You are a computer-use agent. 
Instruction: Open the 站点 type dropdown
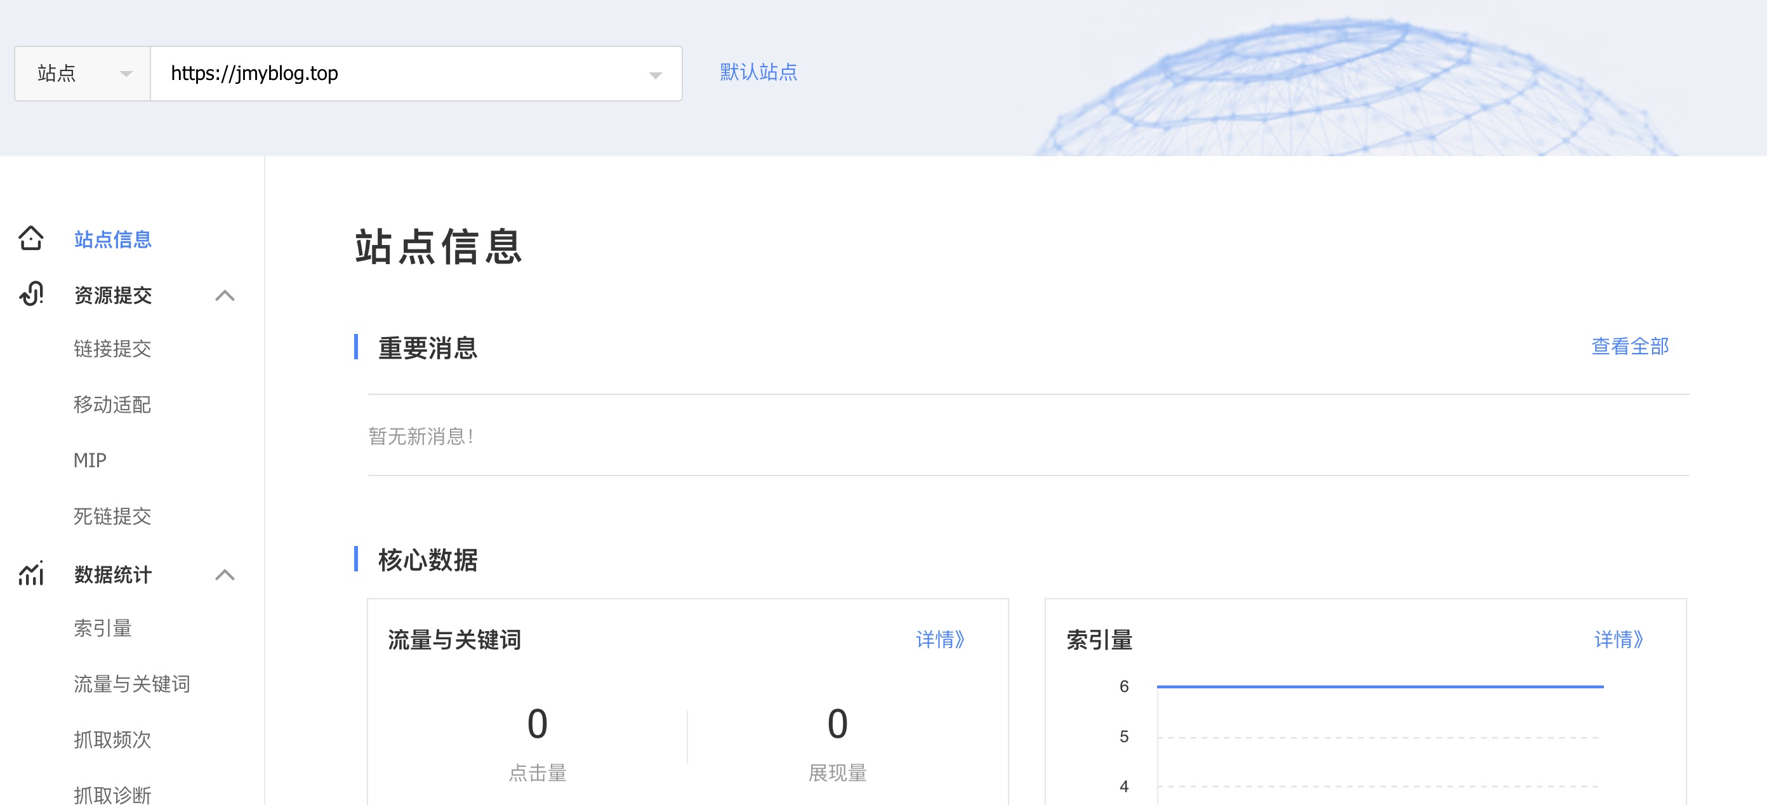point(83,74)
